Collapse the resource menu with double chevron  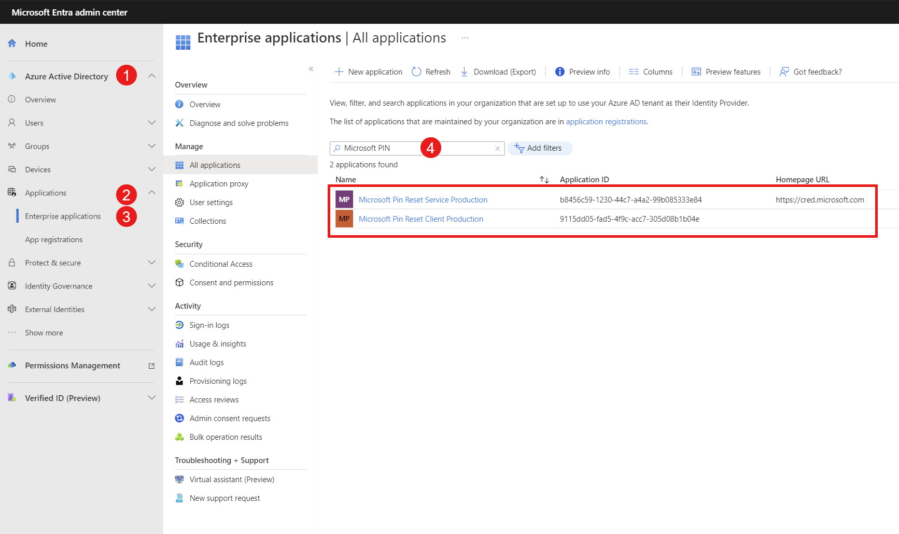[x=311, y=69]
